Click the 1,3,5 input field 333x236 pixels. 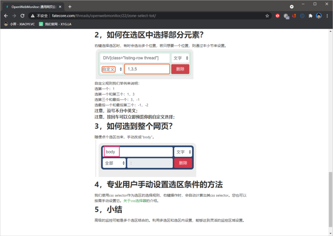coord(147,69)
